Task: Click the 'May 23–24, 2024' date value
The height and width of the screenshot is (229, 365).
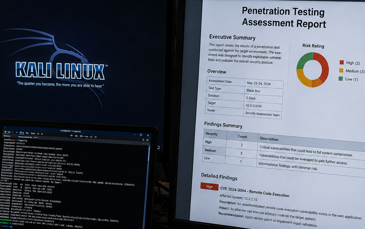Action: (259, 83)
